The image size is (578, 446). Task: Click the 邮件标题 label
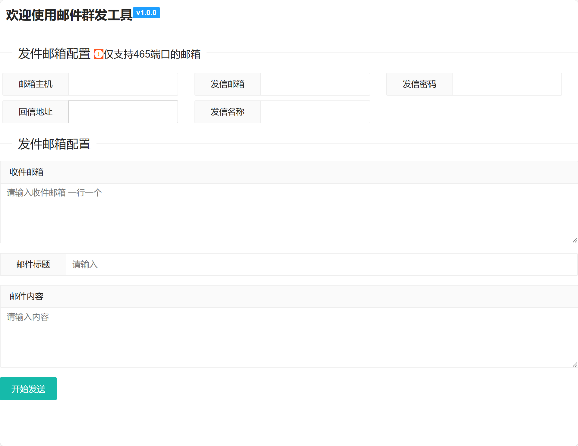coord(33,264)
